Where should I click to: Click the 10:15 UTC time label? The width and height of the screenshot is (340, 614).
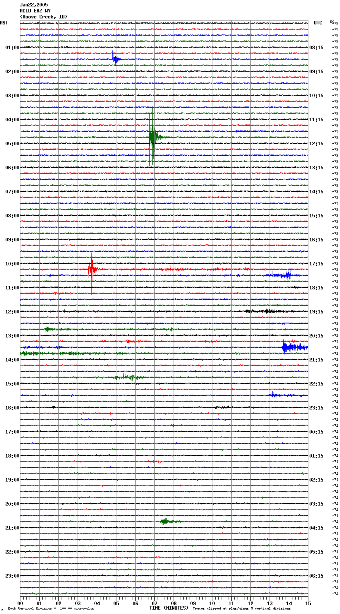(316, 96)
